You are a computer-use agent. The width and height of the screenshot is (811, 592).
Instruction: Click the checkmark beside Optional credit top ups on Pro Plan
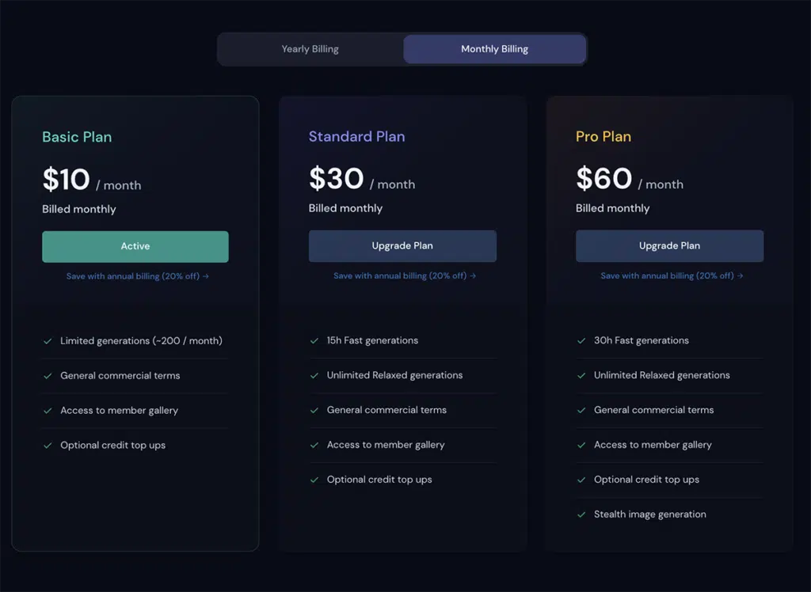582,479
